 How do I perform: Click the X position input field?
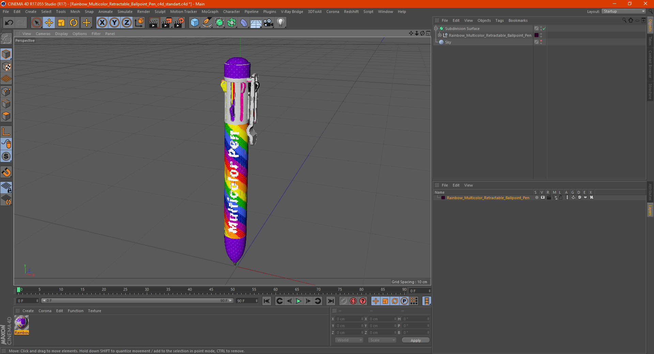click(x=349, y=319)
